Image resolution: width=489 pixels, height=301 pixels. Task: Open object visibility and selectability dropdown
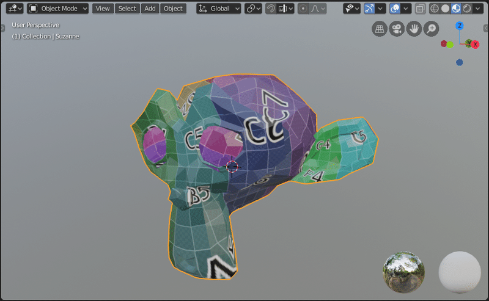[x=351, y=9]
